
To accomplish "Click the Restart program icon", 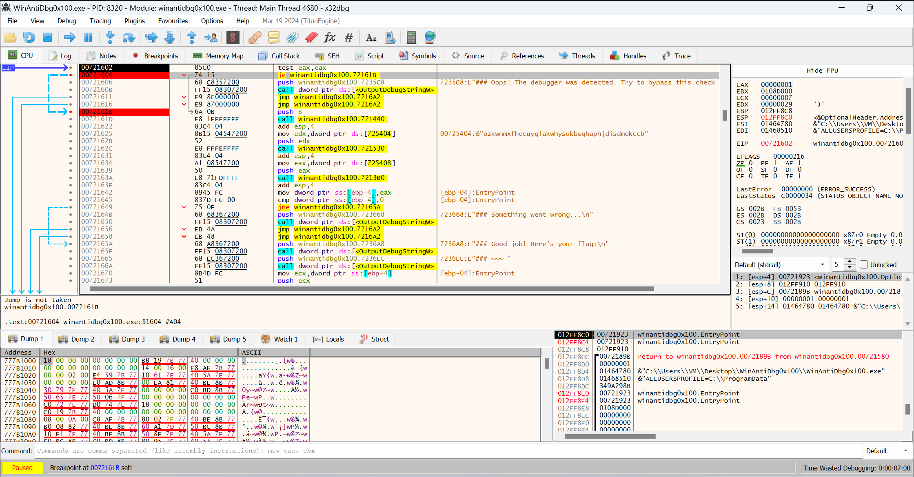I will 29,38.
